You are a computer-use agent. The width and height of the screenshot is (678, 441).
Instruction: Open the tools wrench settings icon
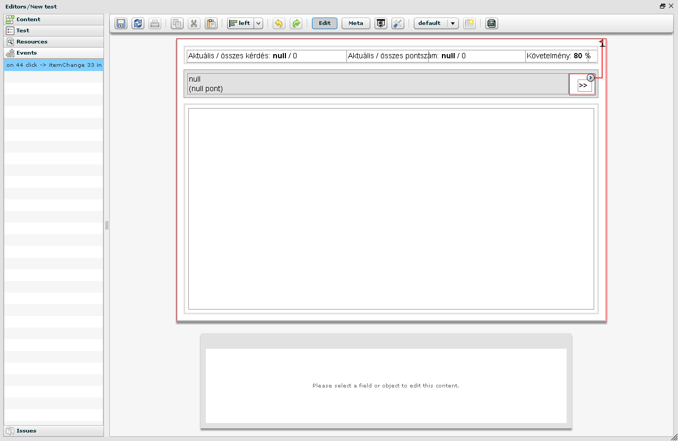[x=398, y=23]
